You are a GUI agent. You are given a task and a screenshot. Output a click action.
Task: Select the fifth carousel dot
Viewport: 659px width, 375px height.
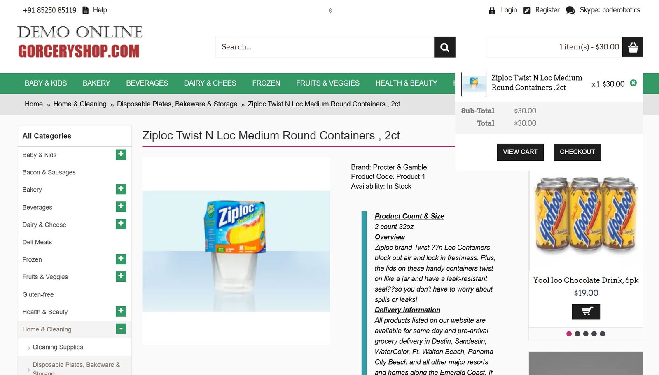tap(602, 334)
